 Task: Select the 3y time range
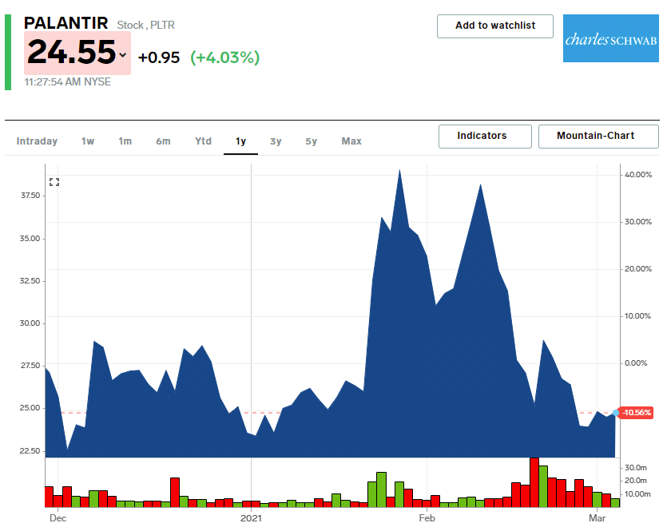tap(276, 141)
